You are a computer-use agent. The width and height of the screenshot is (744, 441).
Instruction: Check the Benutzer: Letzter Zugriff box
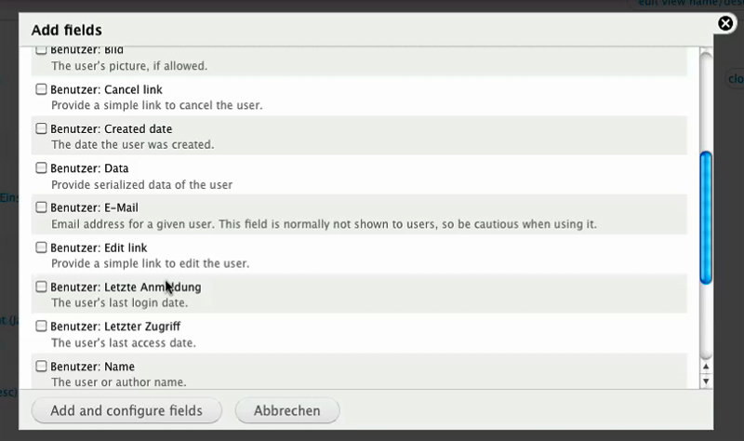tap(41, 327)
